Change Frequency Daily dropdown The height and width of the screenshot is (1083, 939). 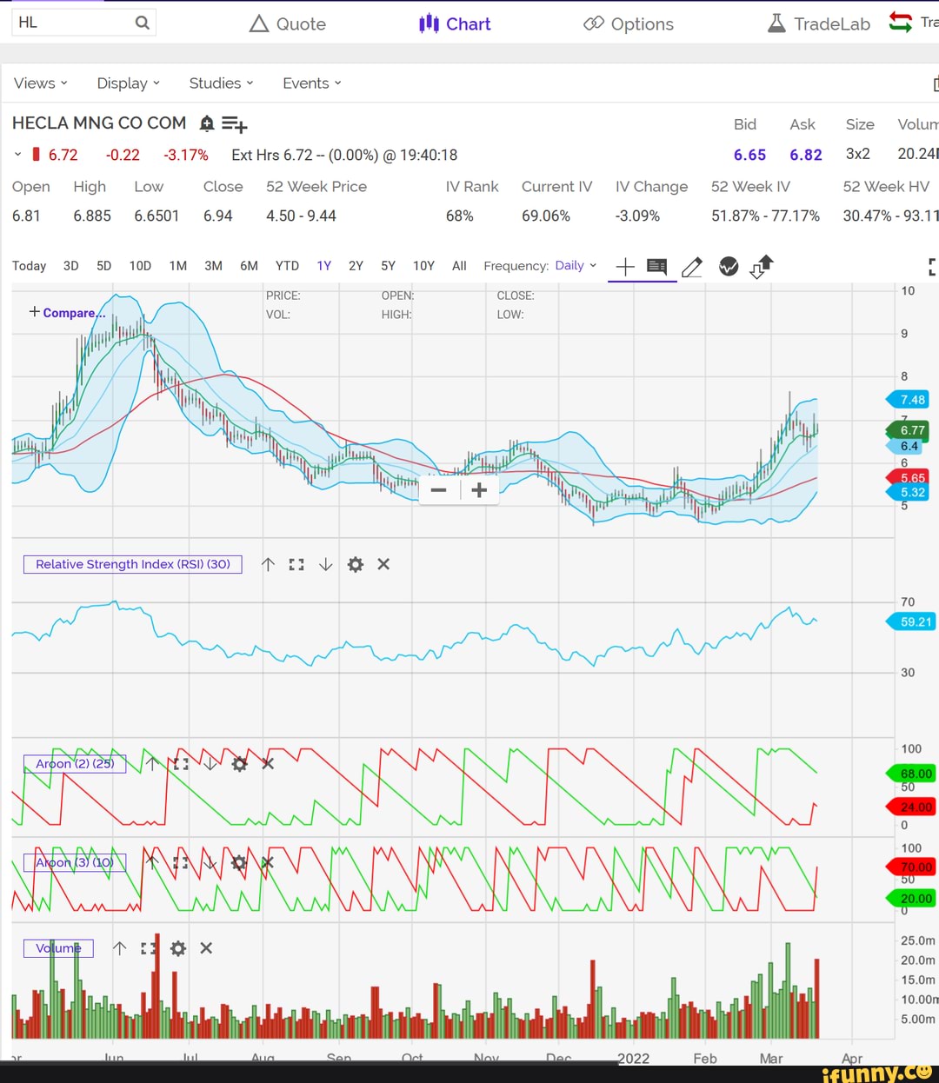click(x=576, y=266)
